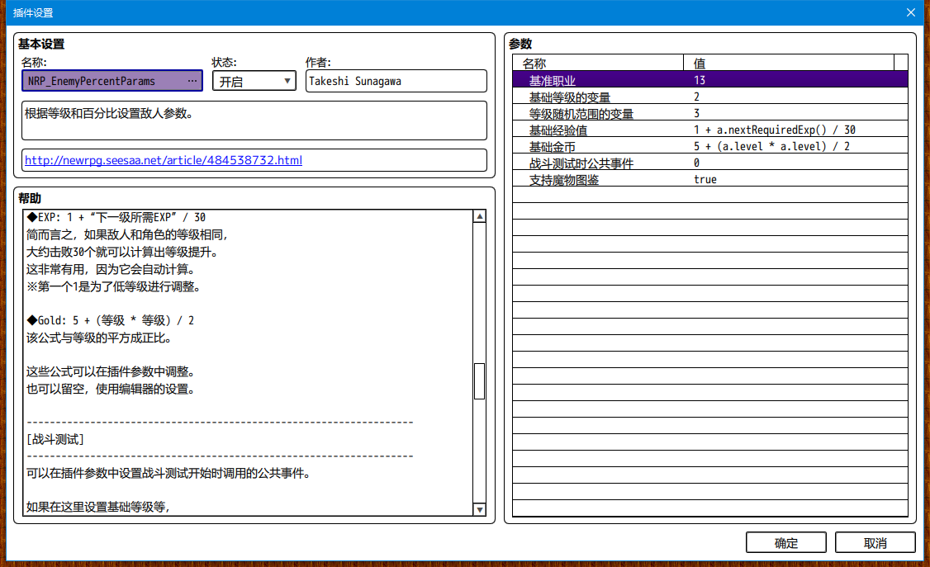Click the 值 column header in parameters
This screenshot has width=930, height=567.
click(789, 63)
